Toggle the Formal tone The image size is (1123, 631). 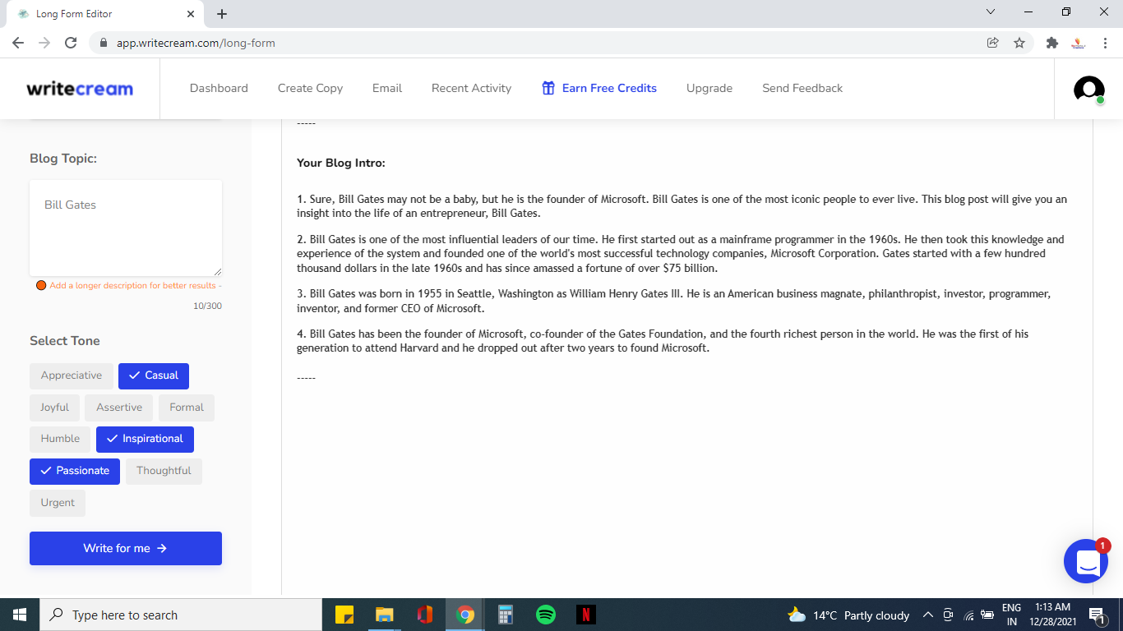coord(187,408)
